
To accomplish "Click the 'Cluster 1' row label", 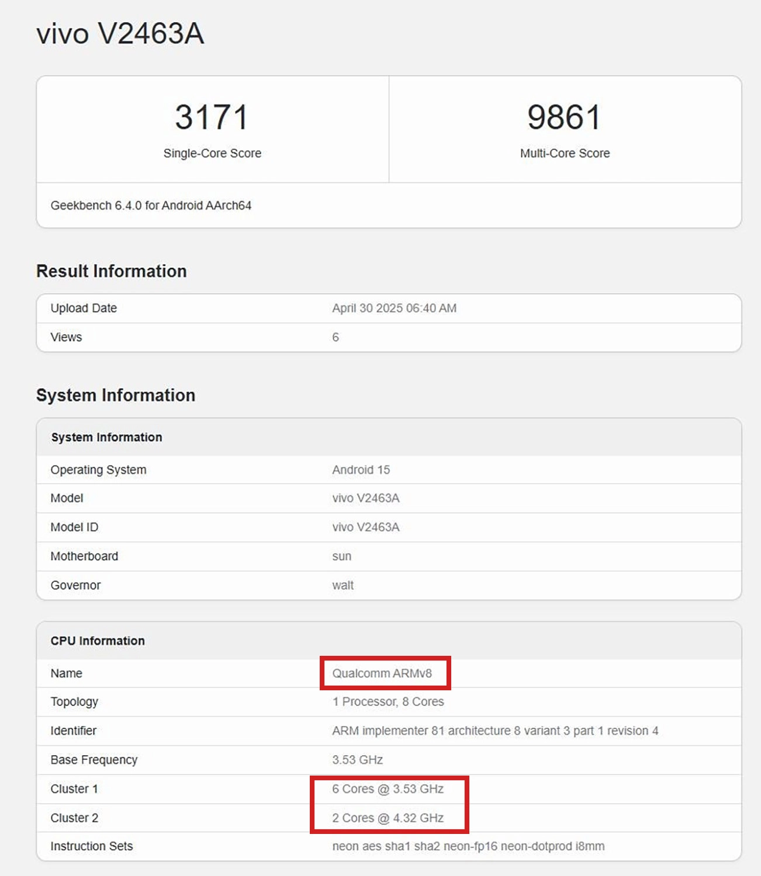I will tap(74, 789).
